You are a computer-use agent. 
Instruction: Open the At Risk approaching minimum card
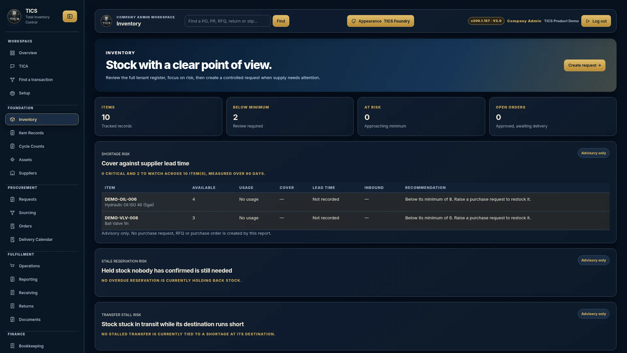point(421,116)
